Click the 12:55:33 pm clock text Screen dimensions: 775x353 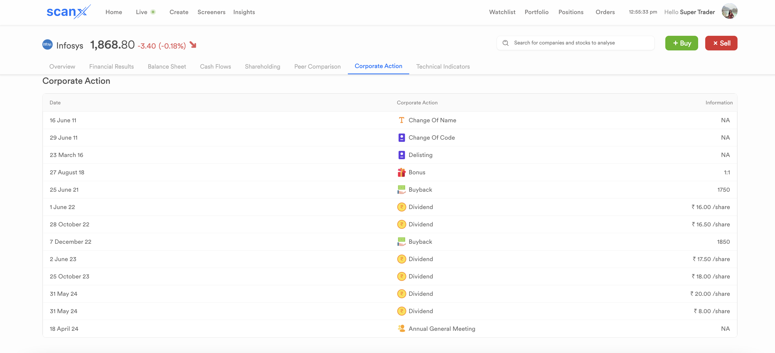click(643, 12)
